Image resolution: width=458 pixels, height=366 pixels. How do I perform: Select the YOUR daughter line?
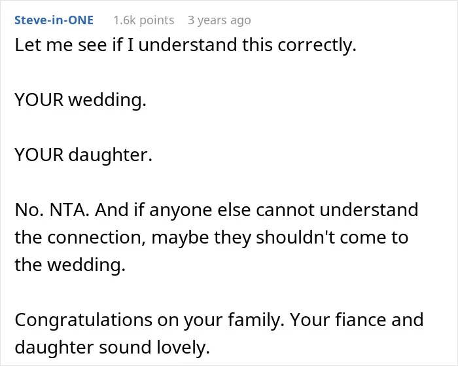84,155
